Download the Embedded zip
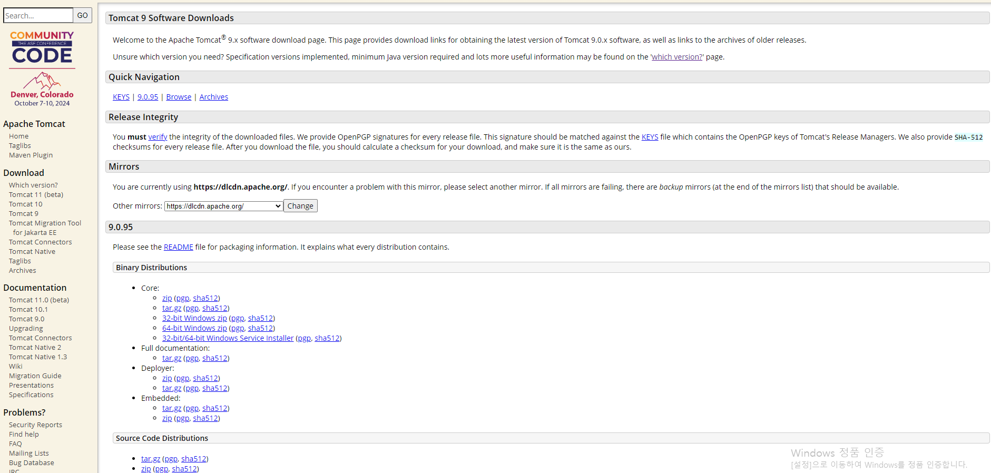Screen dimensions: 991x473 click(167, 418)
